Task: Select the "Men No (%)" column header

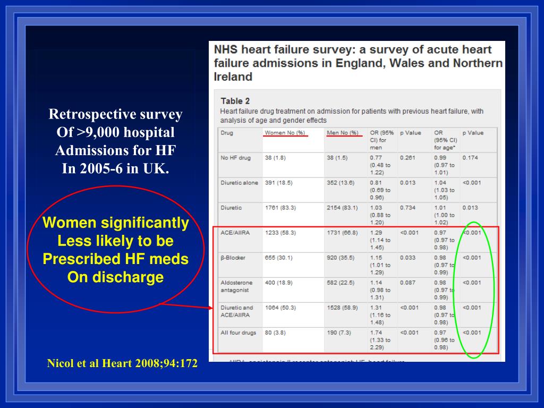Action: pyautogui.click(x=343, y=133)
